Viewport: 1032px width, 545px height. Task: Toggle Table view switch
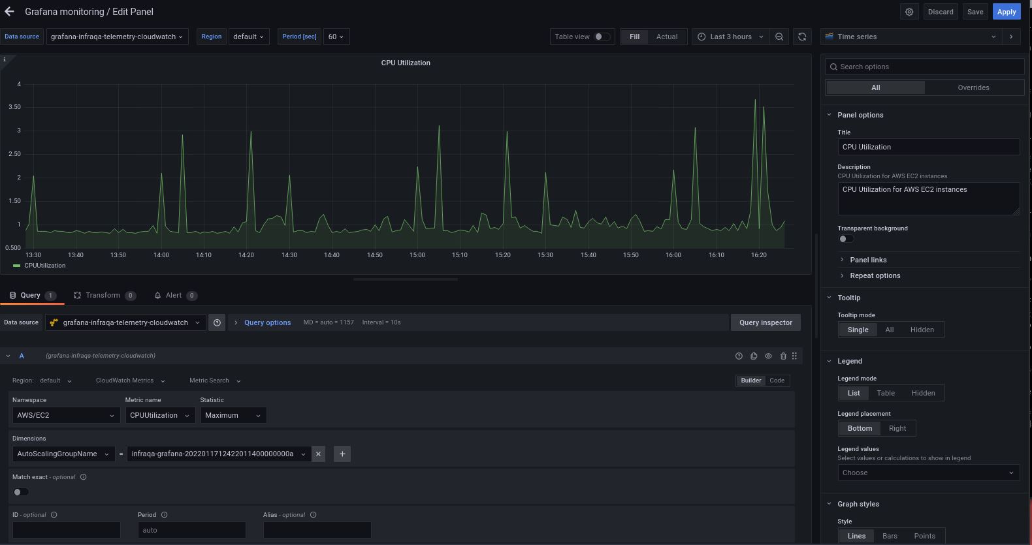602,37
